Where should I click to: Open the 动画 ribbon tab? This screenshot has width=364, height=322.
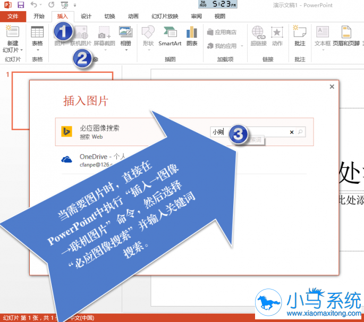click(133, 16)
